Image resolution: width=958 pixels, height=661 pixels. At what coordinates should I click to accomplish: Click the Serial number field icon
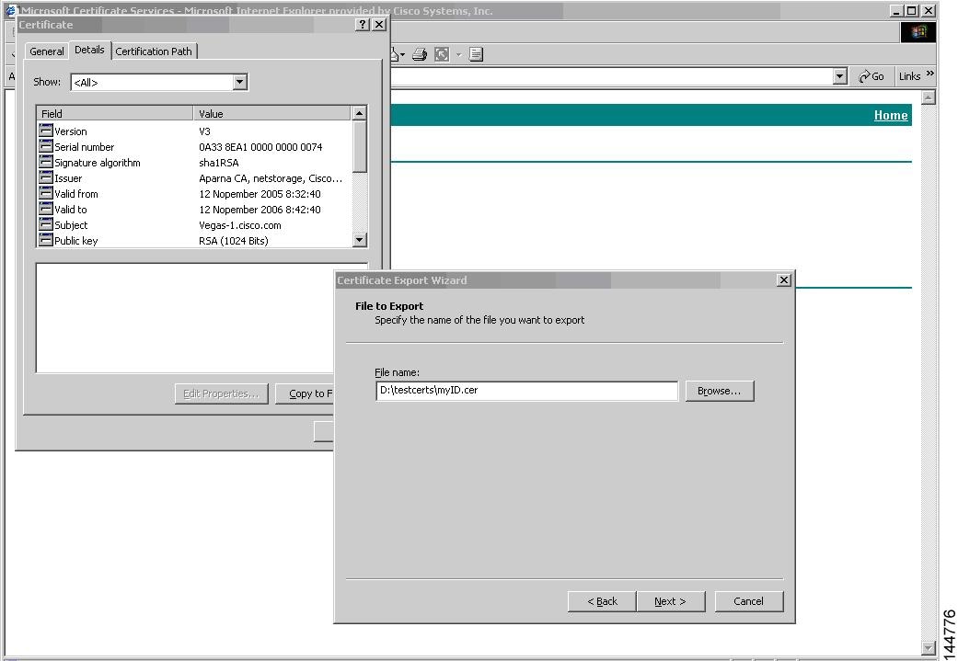tap(46, 146)
